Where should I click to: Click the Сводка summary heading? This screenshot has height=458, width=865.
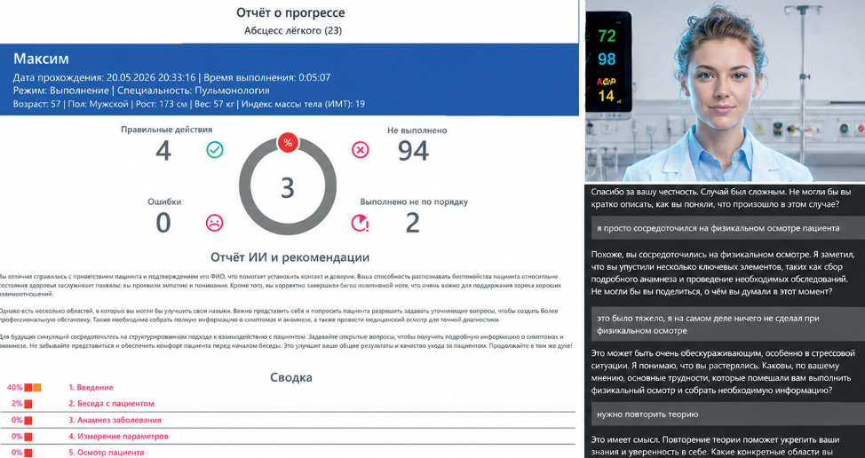coord(290,377)
